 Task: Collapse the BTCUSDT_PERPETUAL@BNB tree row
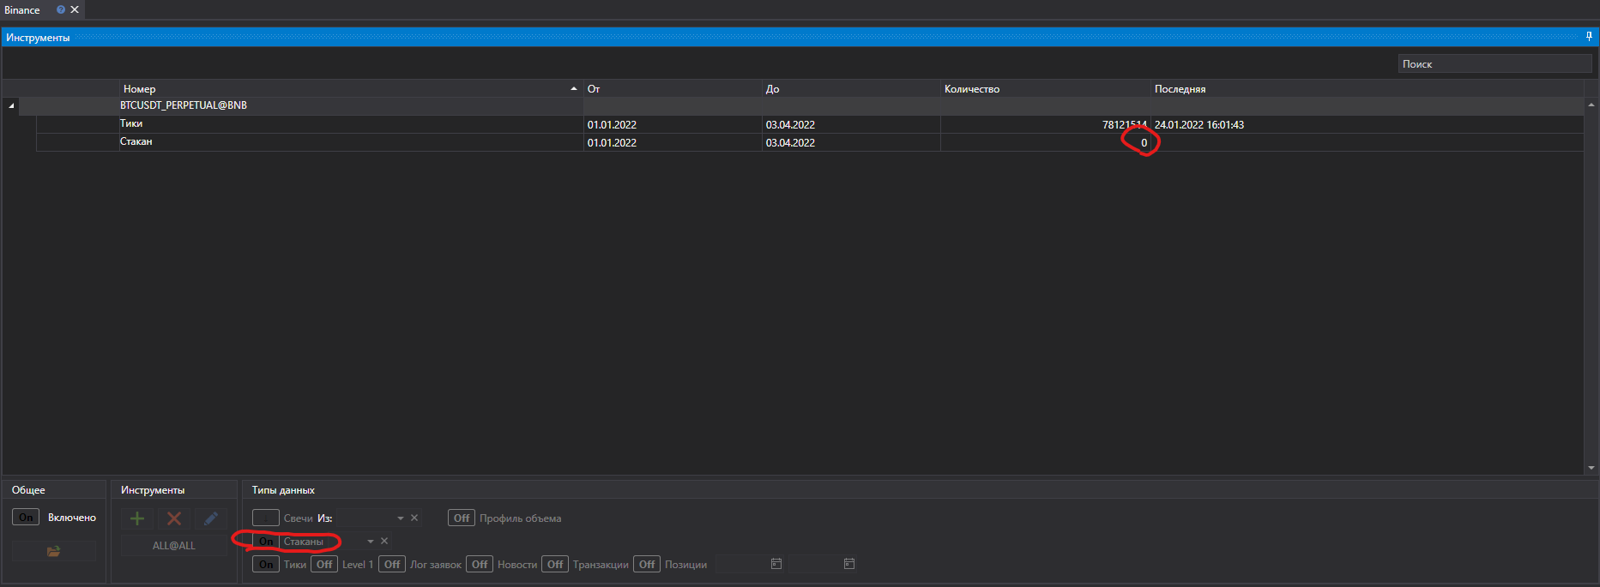11,105
